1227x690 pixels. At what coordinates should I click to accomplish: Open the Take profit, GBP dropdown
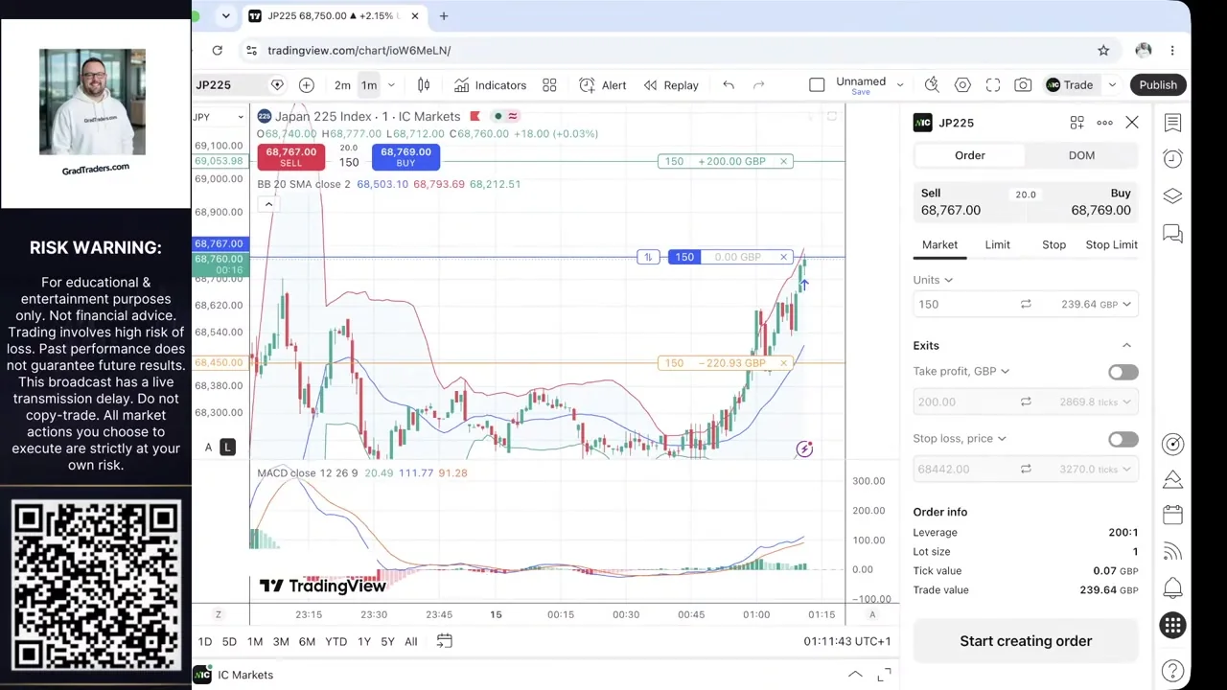coord(961,372)
